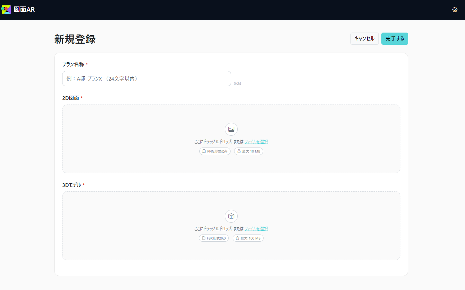The width and height of the screenshot is (465, 290).
Task: Focus the プラン名称 text input field
Action: 147,78
